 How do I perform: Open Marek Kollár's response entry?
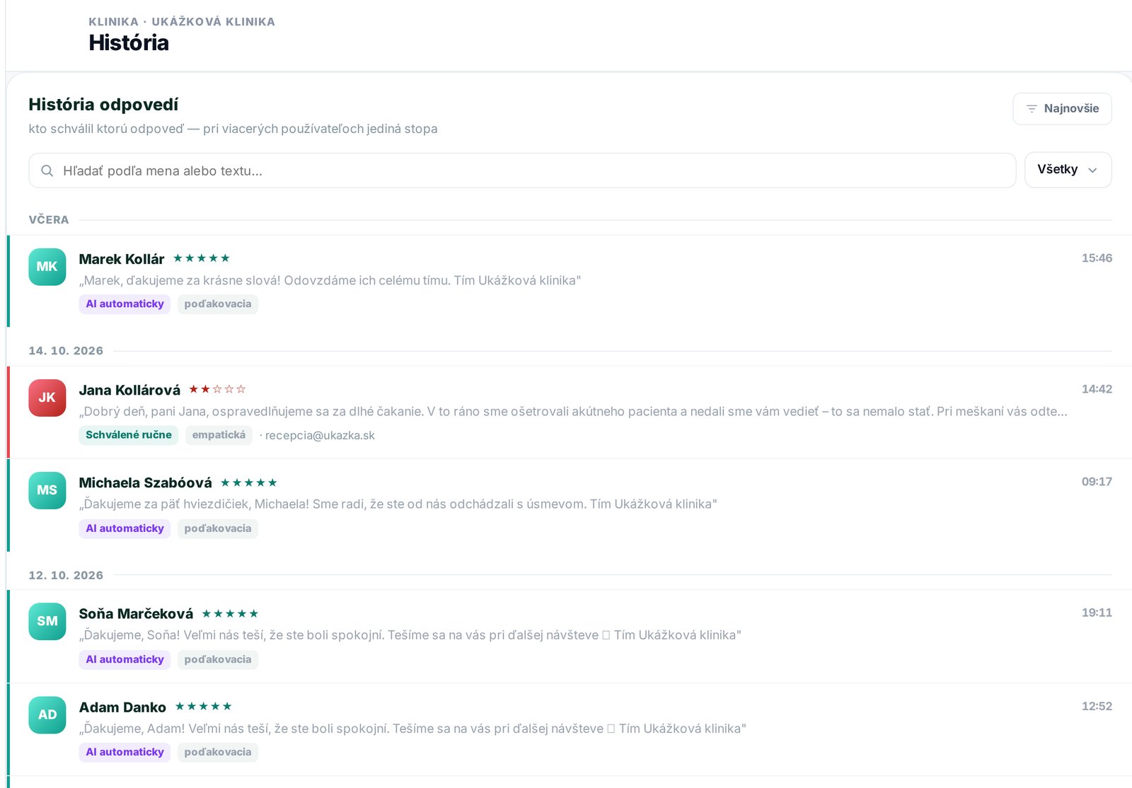[x=570, y=281]
